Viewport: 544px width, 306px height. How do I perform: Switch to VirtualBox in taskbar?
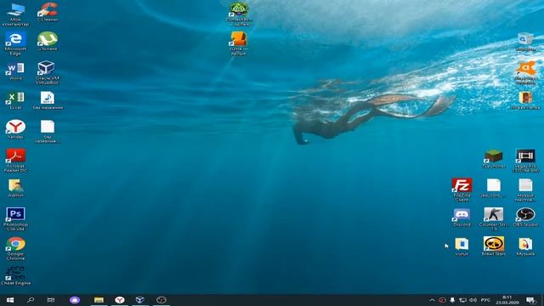click(x=139, y=300)
